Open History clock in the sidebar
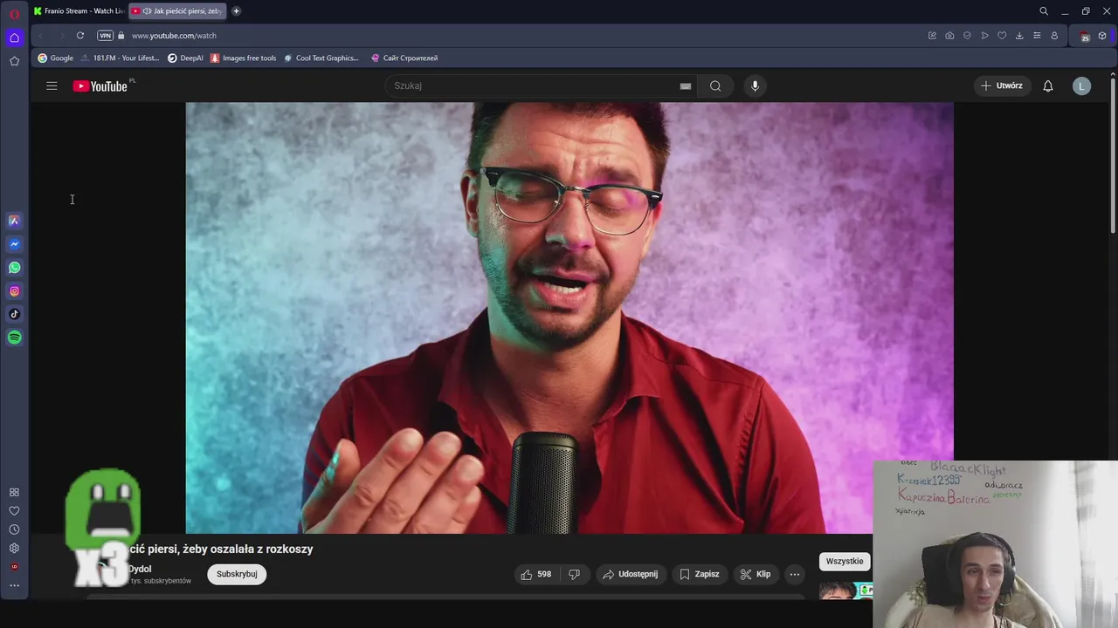This screenshot has width=1118, height=628. [14, 529]
